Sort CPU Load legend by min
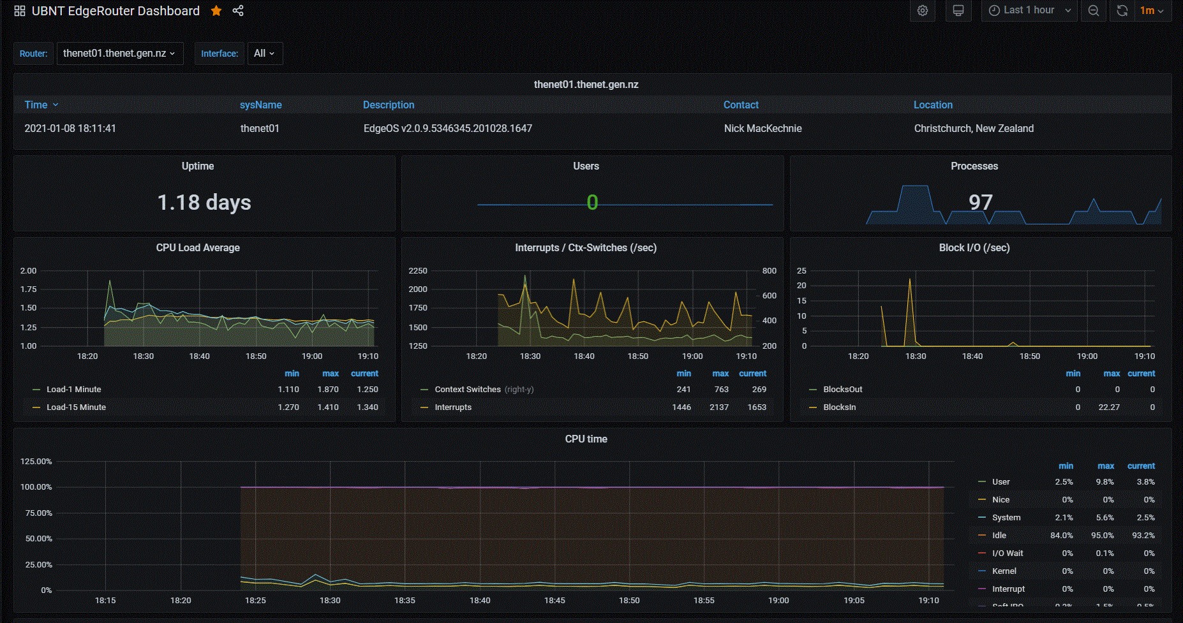1183x623 pixels. tap(292, 374)
